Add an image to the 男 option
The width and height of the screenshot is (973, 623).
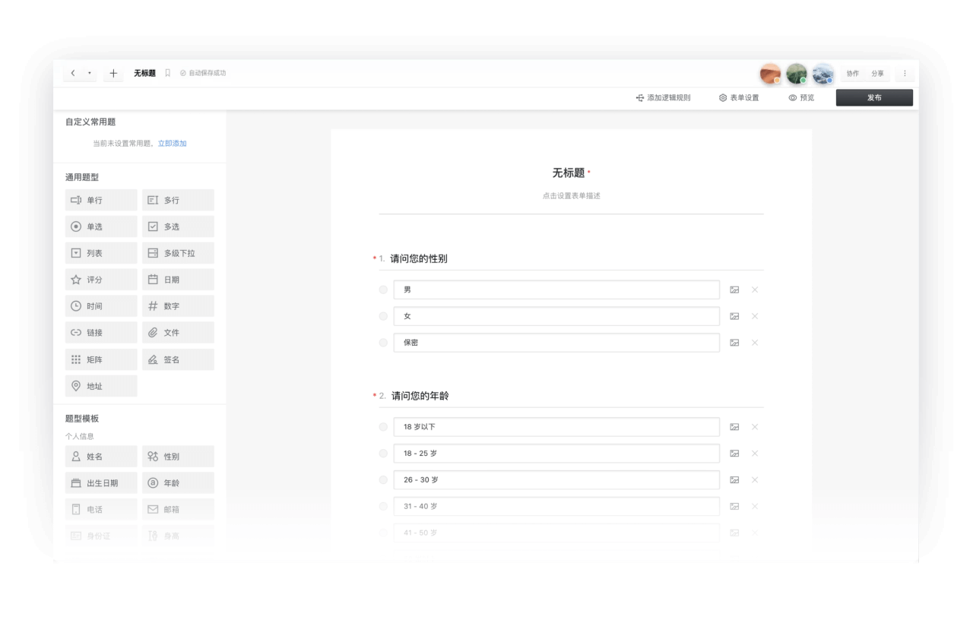pyautogui.click(x=734, y=290)
